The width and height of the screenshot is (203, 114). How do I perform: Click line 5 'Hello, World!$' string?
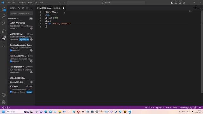pos(61,24)
